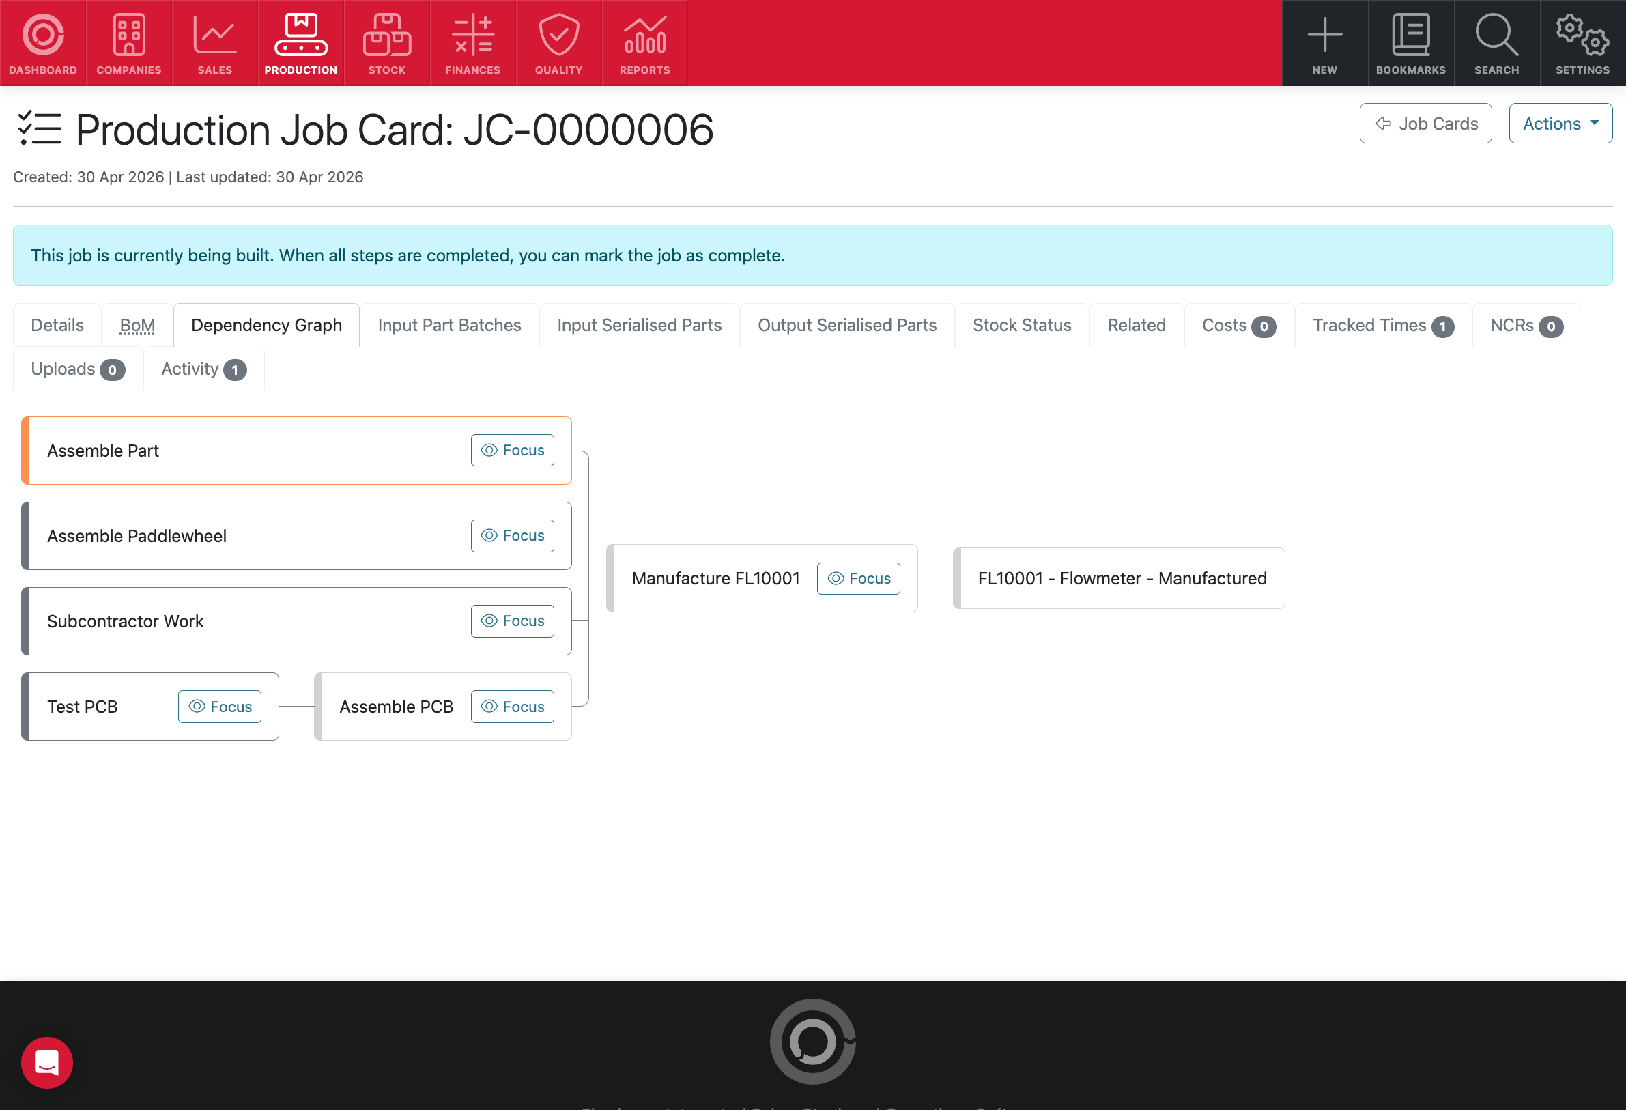Open Input Serialised Parts tab

640,326
